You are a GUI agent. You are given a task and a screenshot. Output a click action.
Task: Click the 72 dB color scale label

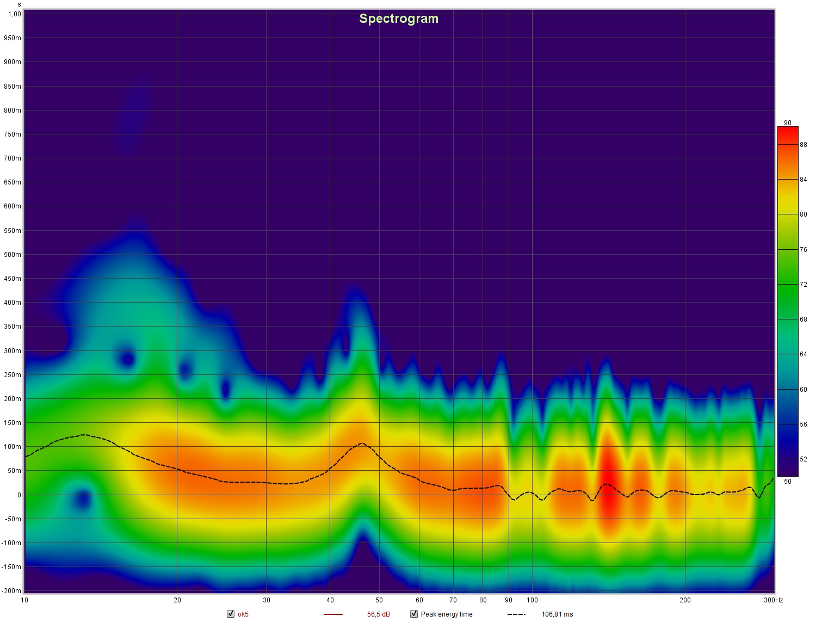click(x=803, y=285)
